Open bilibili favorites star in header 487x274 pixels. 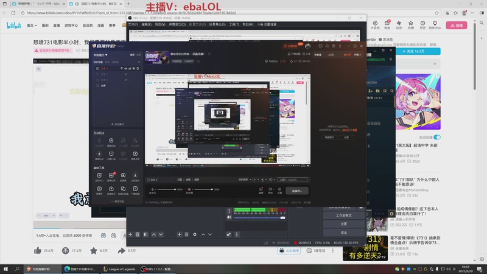410,25
